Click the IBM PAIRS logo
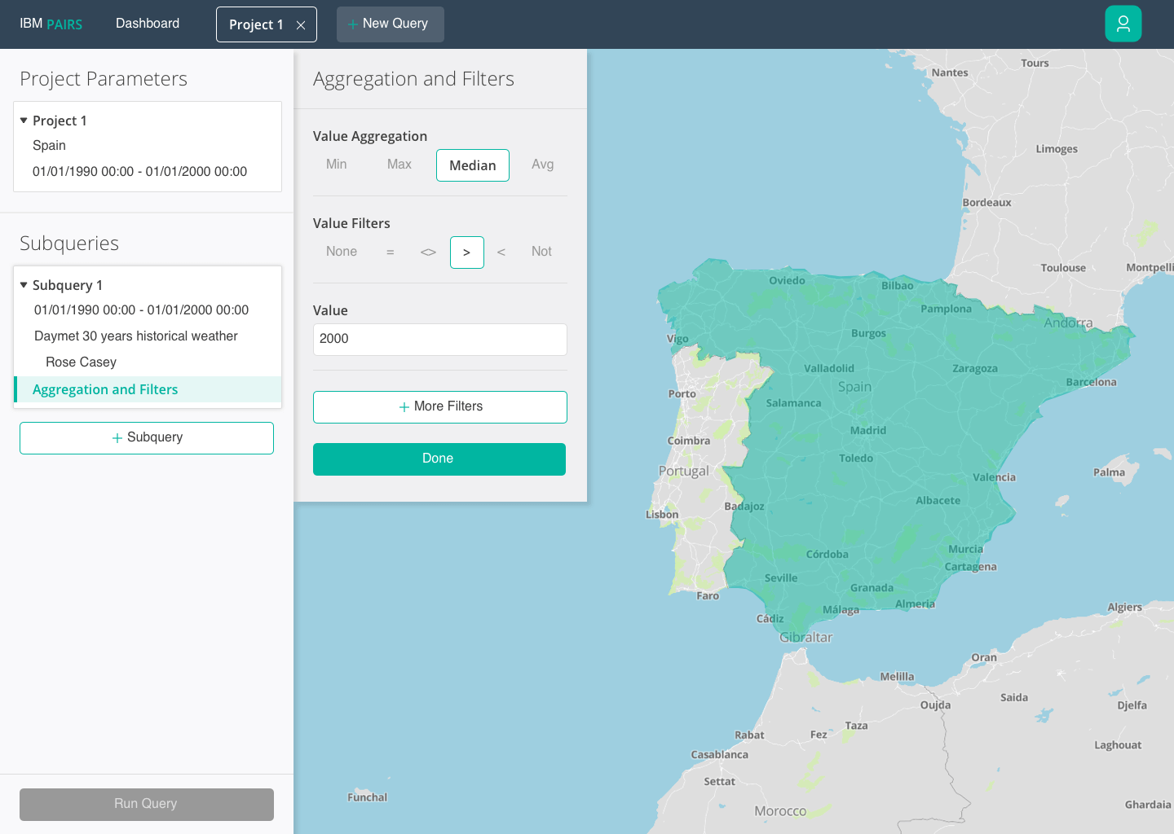 point(51,24)
